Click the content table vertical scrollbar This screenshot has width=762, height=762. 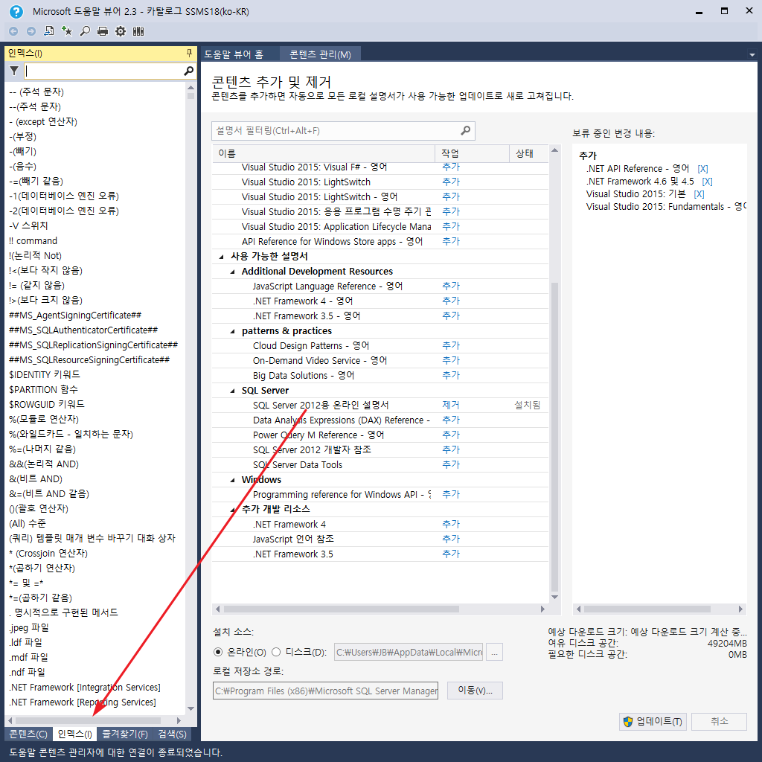(x=554, y=374)
